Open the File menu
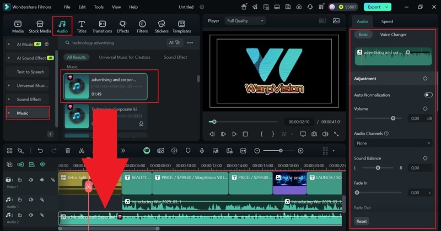The height and width of the screenshot is (231, 441). coord(67,7)
